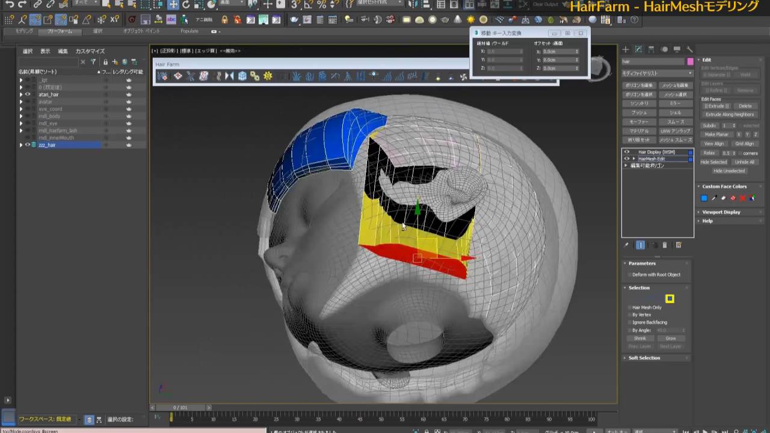Switch to the Populate ribbon tab
770x433 pixels.
coord(189,31)
